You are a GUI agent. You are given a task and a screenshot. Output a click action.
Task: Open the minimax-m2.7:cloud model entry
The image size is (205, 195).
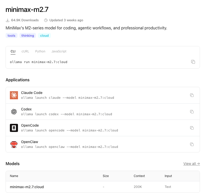pos(27,187)
